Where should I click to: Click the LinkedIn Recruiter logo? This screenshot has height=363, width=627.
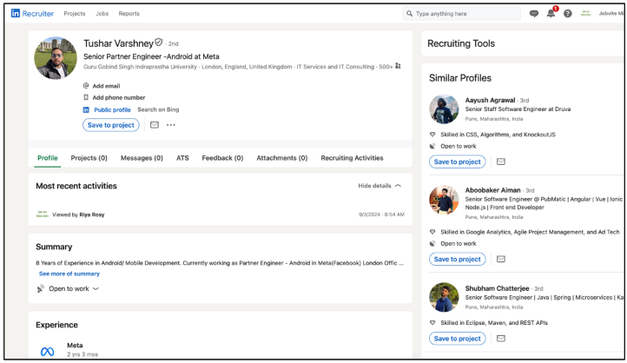[32, 14]
